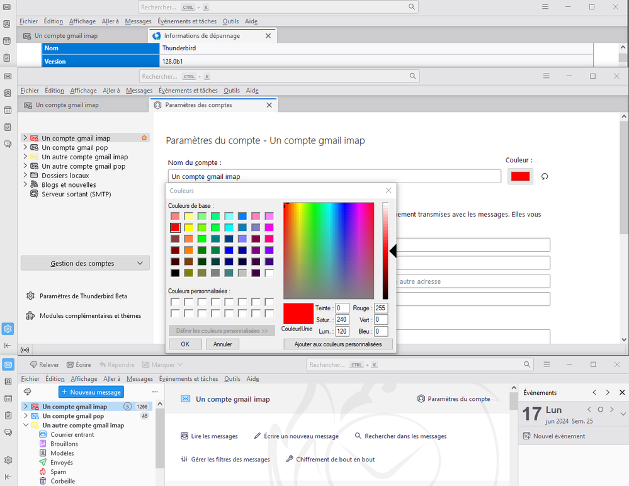Open hamburger menu in bottom mail window

(547, 364)
